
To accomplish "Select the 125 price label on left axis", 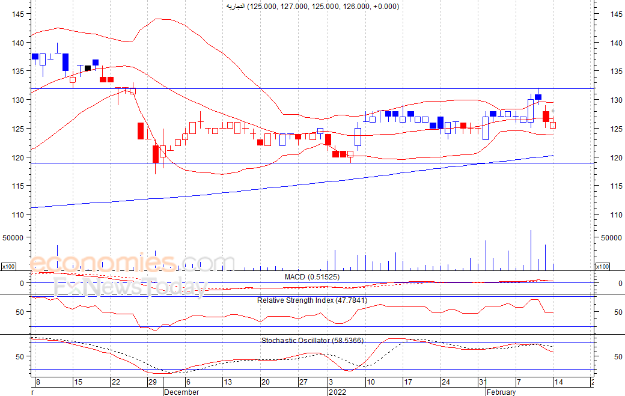I will click(x=18, y=129).
